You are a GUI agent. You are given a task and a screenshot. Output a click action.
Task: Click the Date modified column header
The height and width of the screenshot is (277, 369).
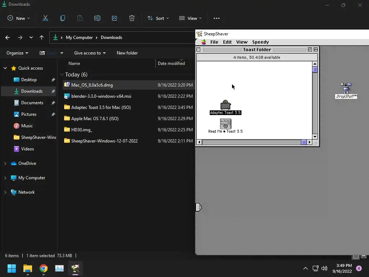[171, 63]
